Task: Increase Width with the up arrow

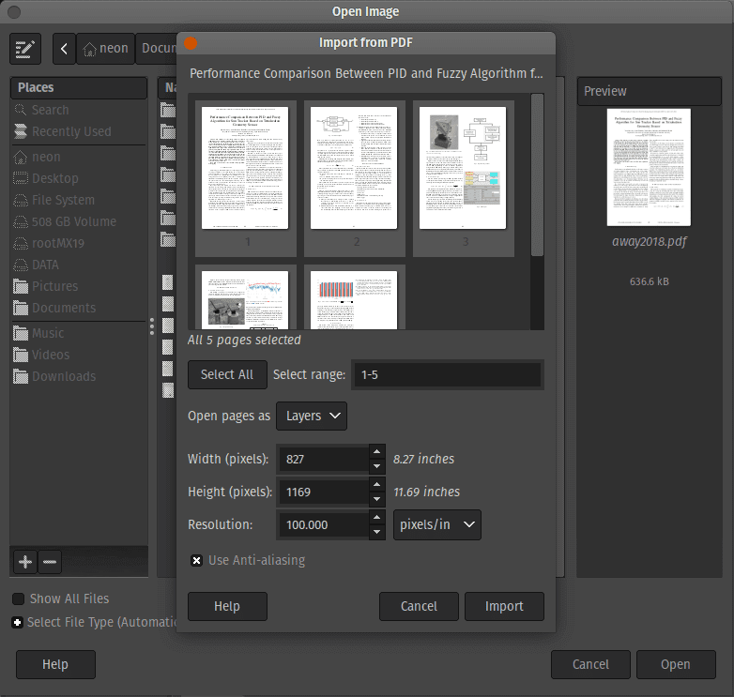Action: [376, 452]
